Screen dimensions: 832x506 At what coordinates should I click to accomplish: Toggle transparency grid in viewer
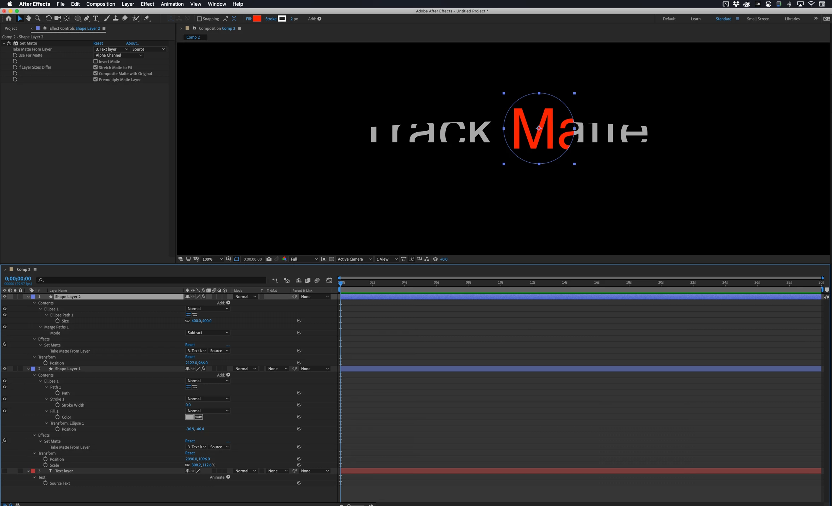(332, 259)
